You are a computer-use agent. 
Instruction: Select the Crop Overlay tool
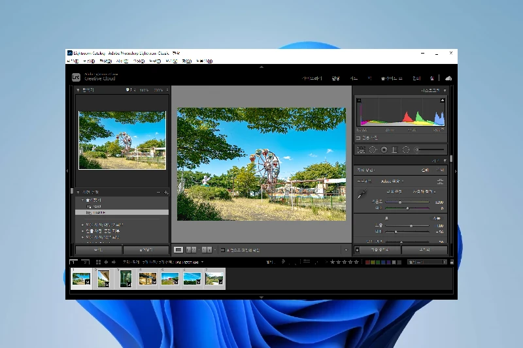point(361,150)
